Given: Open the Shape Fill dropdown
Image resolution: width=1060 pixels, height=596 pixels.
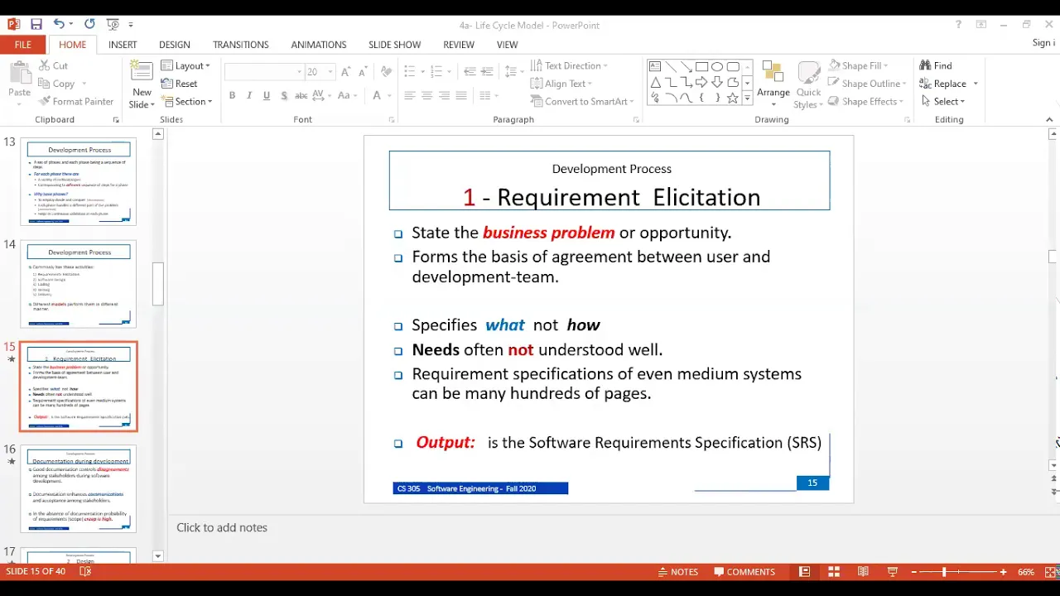Looking at the screenshot, I should point(859,65).
